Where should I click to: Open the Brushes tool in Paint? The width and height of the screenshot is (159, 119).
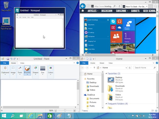pyautogui.click(x=27, y=70)
